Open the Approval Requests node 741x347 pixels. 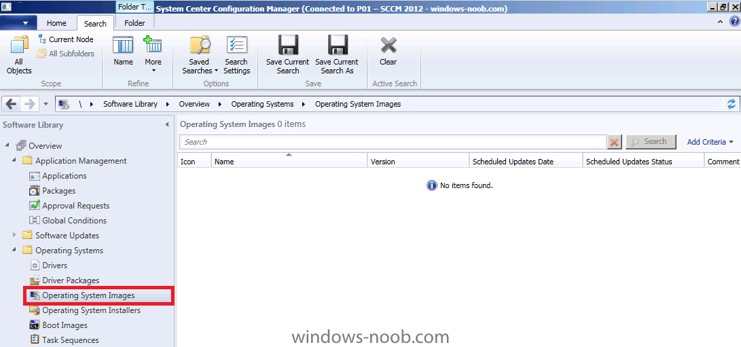coord(75,206)
